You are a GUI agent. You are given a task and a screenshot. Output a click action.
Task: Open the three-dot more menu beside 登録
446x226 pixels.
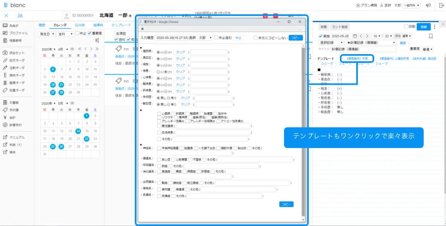tap(434, 27)
